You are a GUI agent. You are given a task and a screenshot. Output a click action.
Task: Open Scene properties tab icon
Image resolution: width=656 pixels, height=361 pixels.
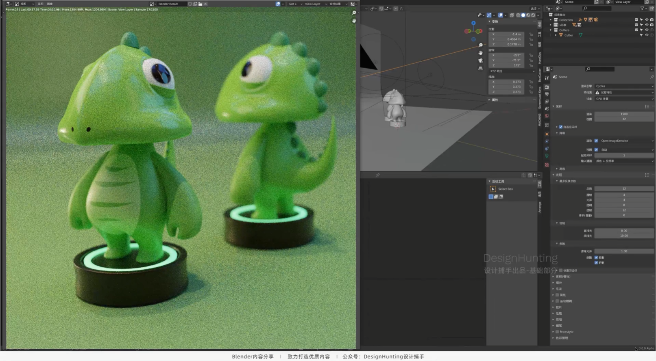click(x=547, y=109)
